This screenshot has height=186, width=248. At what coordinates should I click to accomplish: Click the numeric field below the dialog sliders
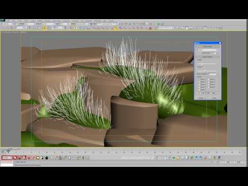coord(213,74)
